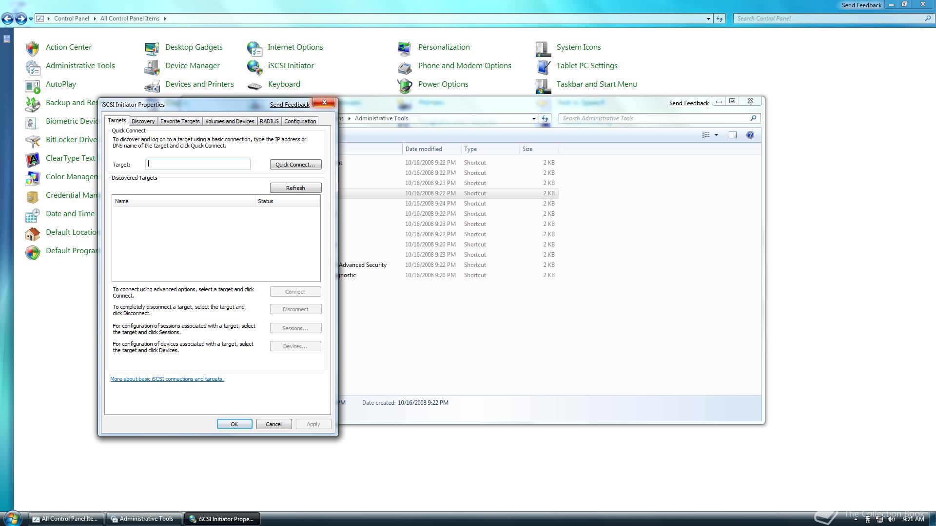Expand the Control Panel address bar dropdown

point(708,19)
